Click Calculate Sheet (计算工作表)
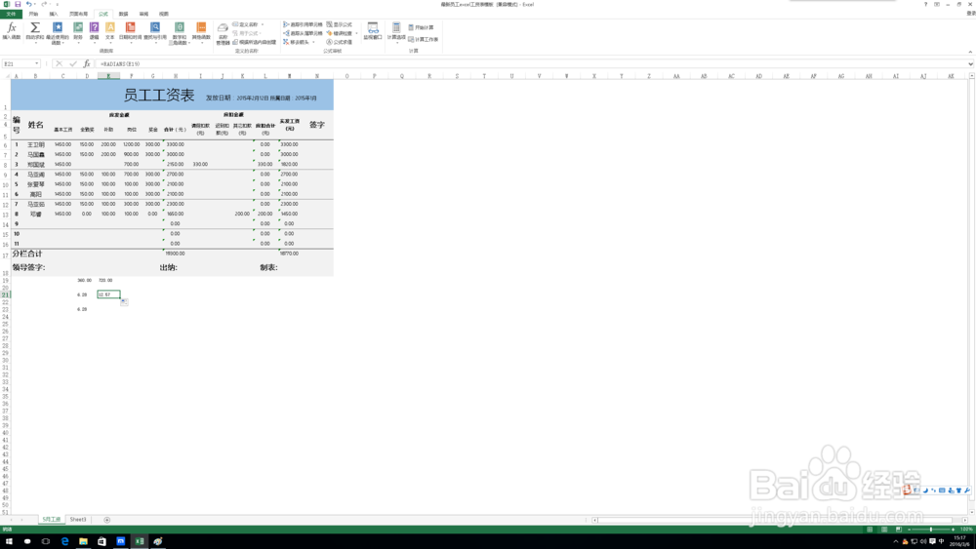 424,39
